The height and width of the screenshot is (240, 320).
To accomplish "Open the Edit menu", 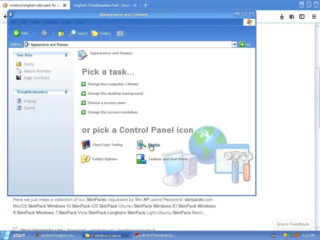I will coord(24,22).
